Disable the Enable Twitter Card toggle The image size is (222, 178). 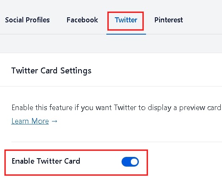point(130,162)
